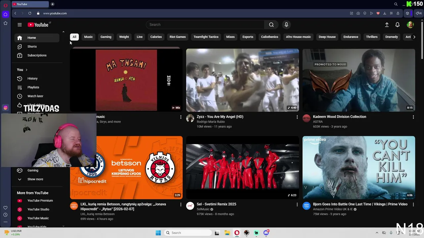The image size is (424, 238).
Task: Open options for Kadeem Wood Division video
Action: point(413,117)
